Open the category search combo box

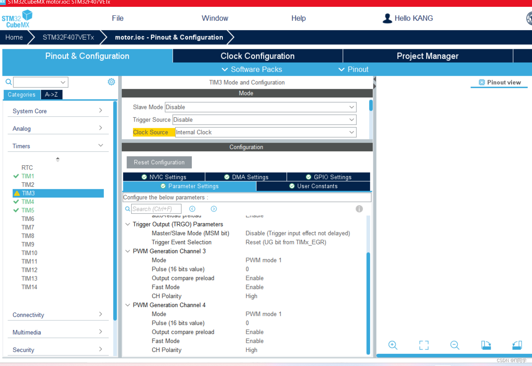point(41,82)
